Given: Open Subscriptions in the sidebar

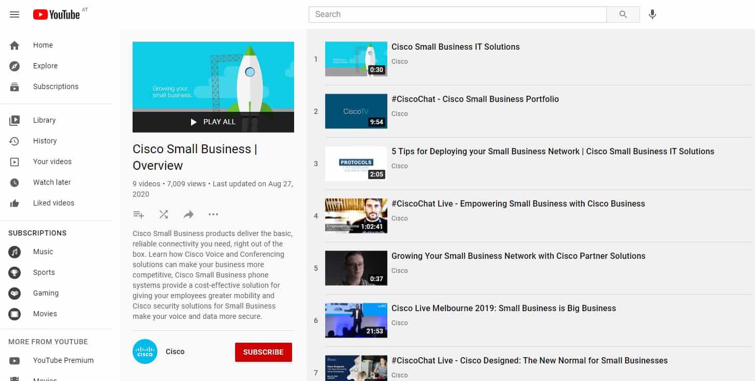Looking at the screenshot, I should 56,86.
